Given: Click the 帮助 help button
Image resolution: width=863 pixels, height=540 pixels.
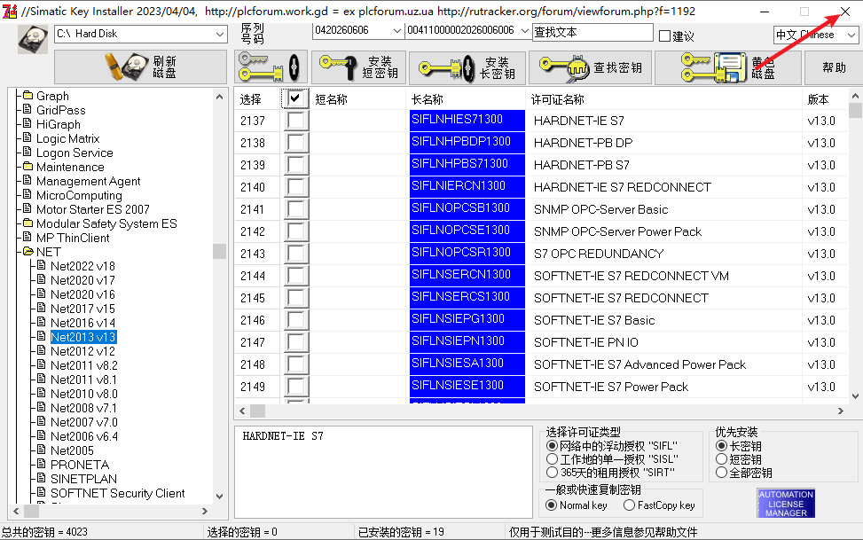Looking at the screenshot, I should 833,67.
